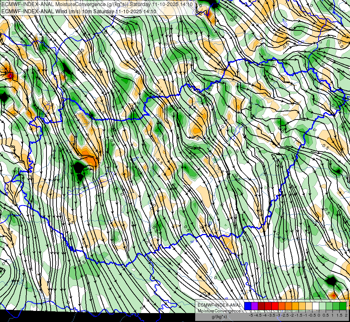Click the red swatch between -4 and -3.5
Screen dimensions: 350x322
(268, 306)
